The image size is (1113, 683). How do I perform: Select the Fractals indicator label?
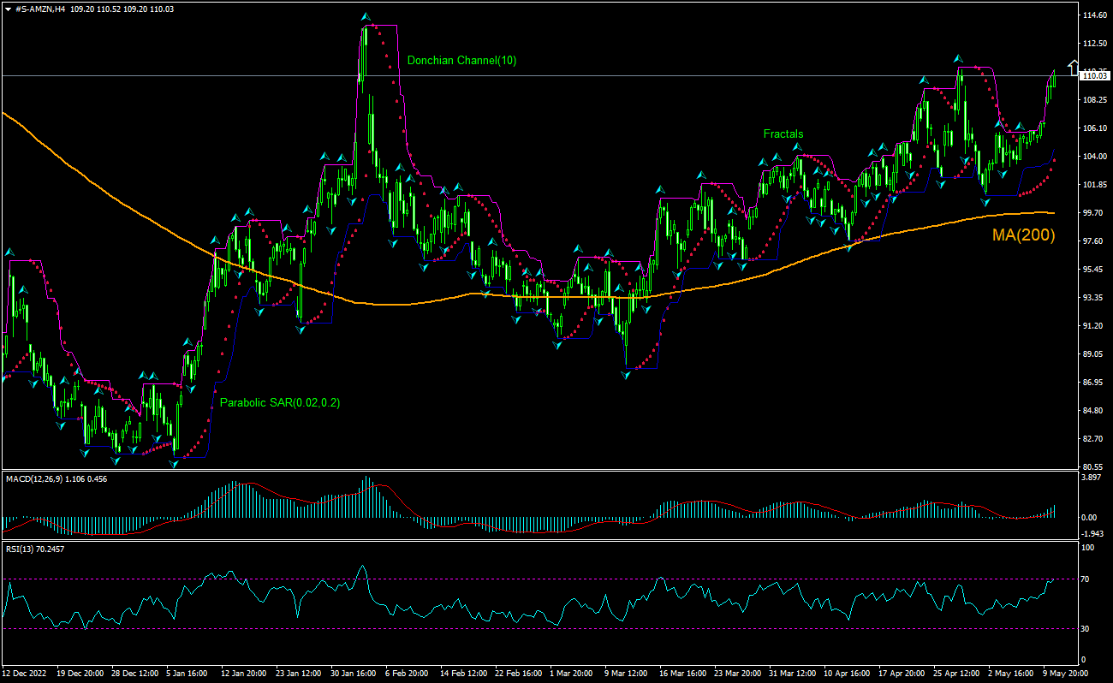[x=783, y=134]
